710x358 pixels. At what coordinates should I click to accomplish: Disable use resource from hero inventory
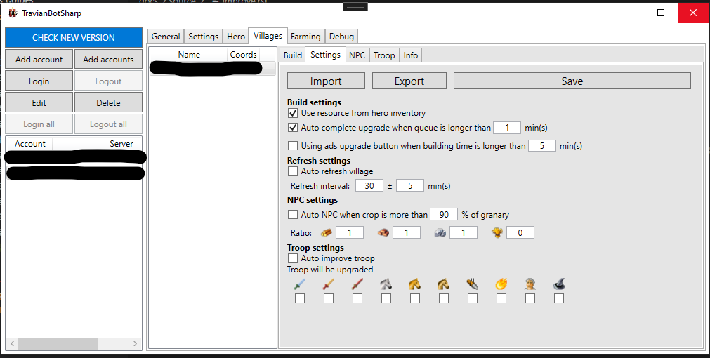(x=293, y=113)
